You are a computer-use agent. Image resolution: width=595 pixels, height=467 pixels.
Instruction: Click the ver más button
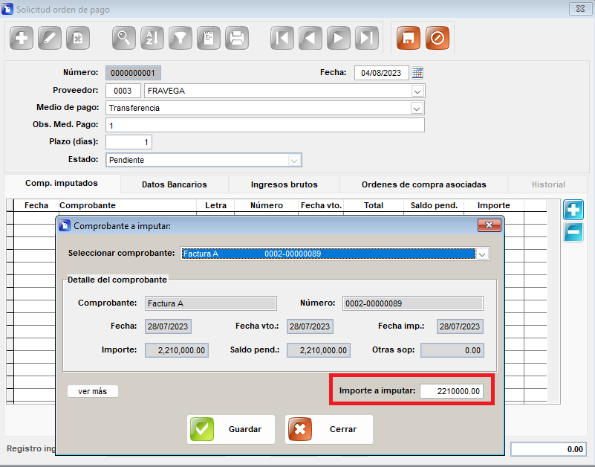pyautogui.click(x=93, y=391)
